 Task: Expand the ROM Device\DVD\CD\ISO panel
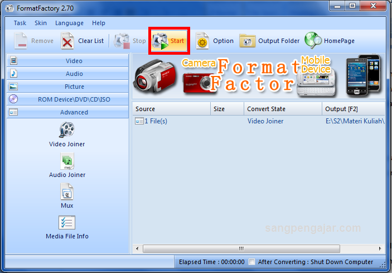(x=67, y=99)
